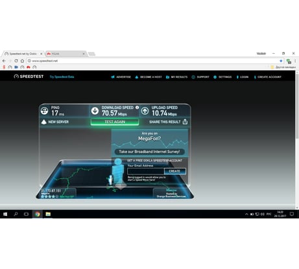Open the My Results menu item

point(177,77)
